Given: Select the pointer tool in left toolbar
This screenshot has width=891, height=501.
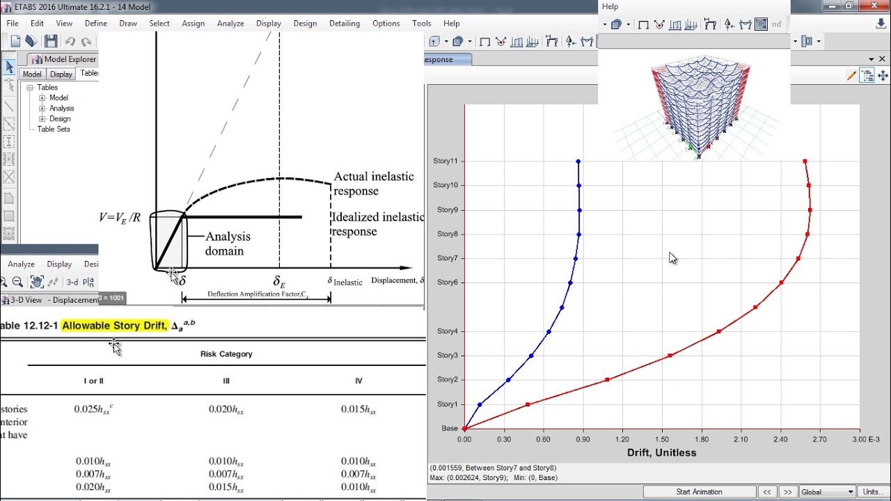Looking at the screenshot, I should 9,67.
